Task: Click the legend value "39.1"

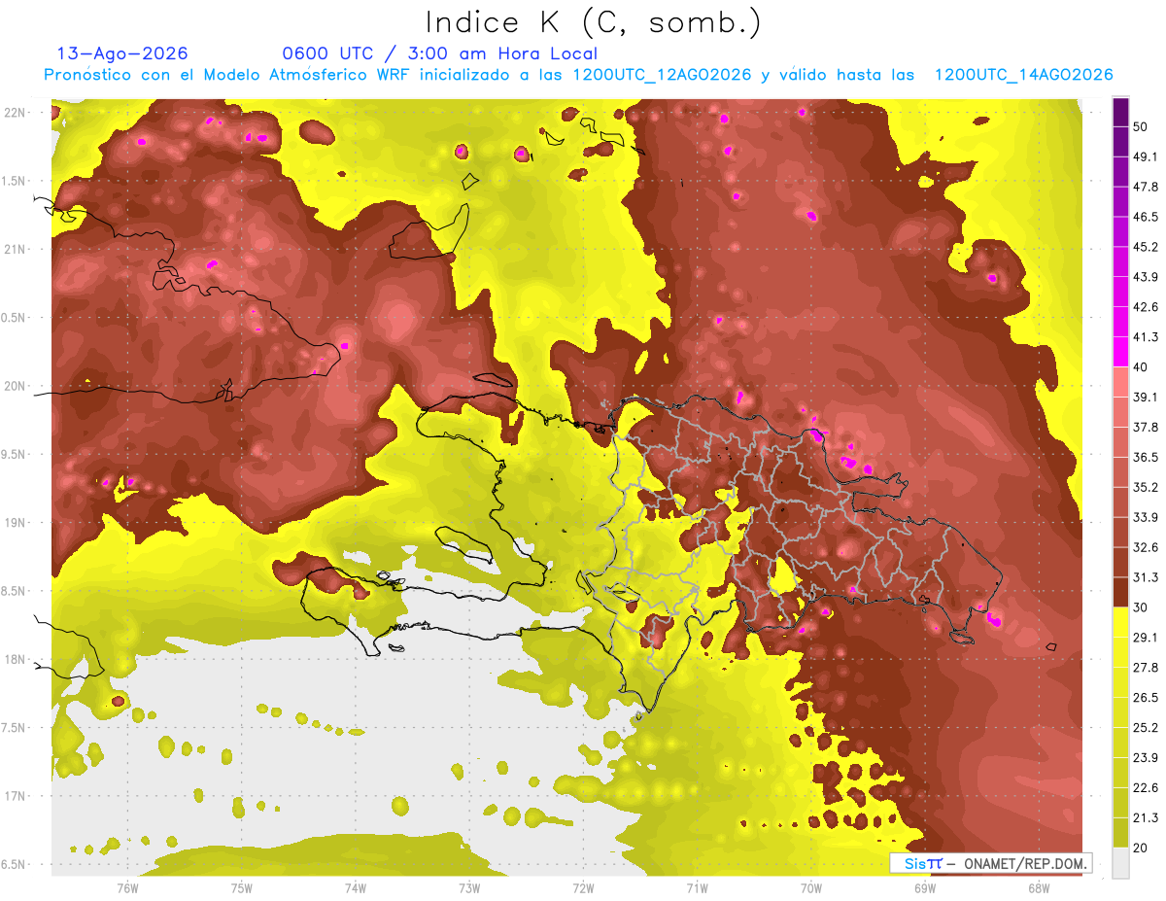Action: click(1146, 397)
